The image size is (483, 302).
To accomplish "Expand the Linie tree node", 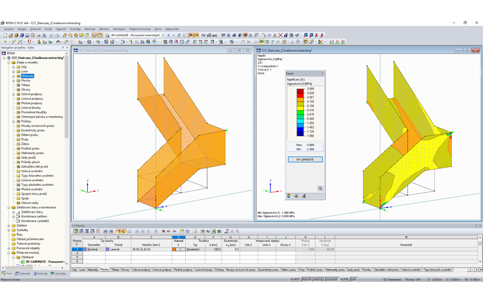I will tap(13, 72).
